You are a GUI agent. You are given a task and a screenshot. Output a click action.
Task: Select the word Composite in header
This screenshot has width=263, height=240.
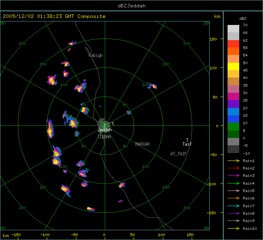coord(92,16)
